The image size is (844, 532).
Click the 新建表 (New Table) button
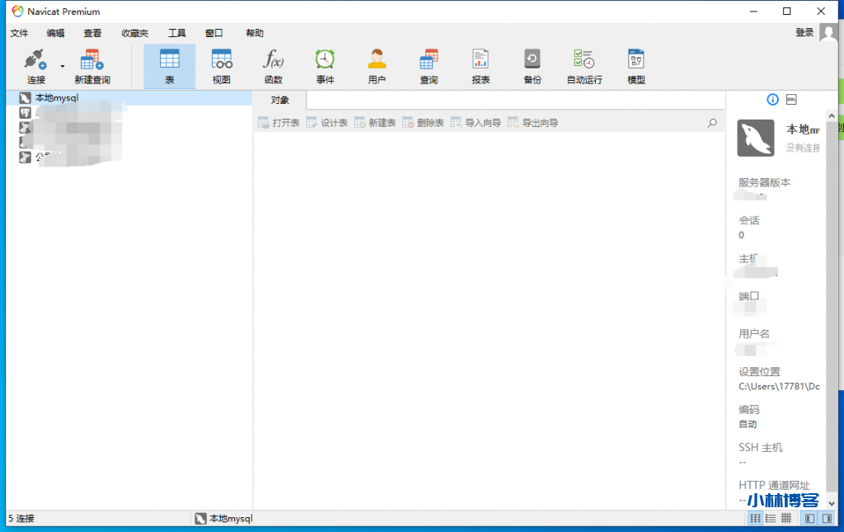[375, 123]
